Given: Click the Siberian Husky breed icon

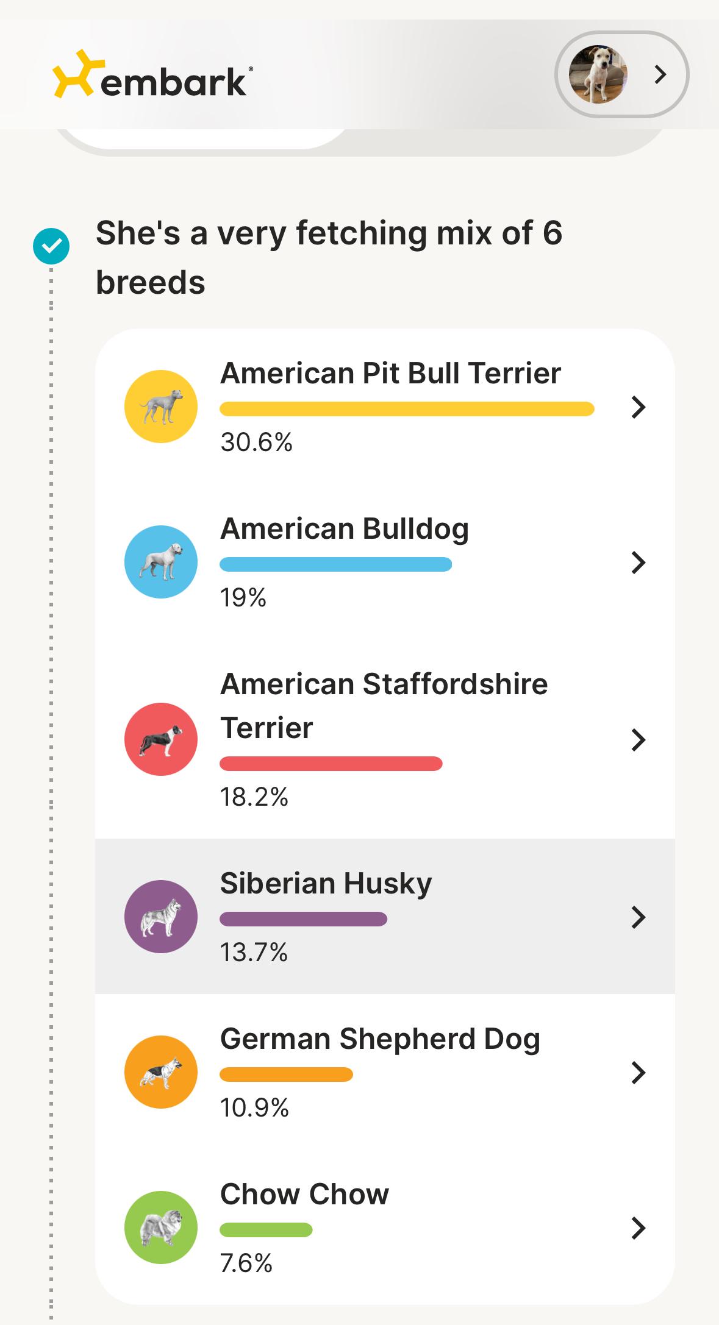Looking at the screenshot, I should tap(161, 917).
